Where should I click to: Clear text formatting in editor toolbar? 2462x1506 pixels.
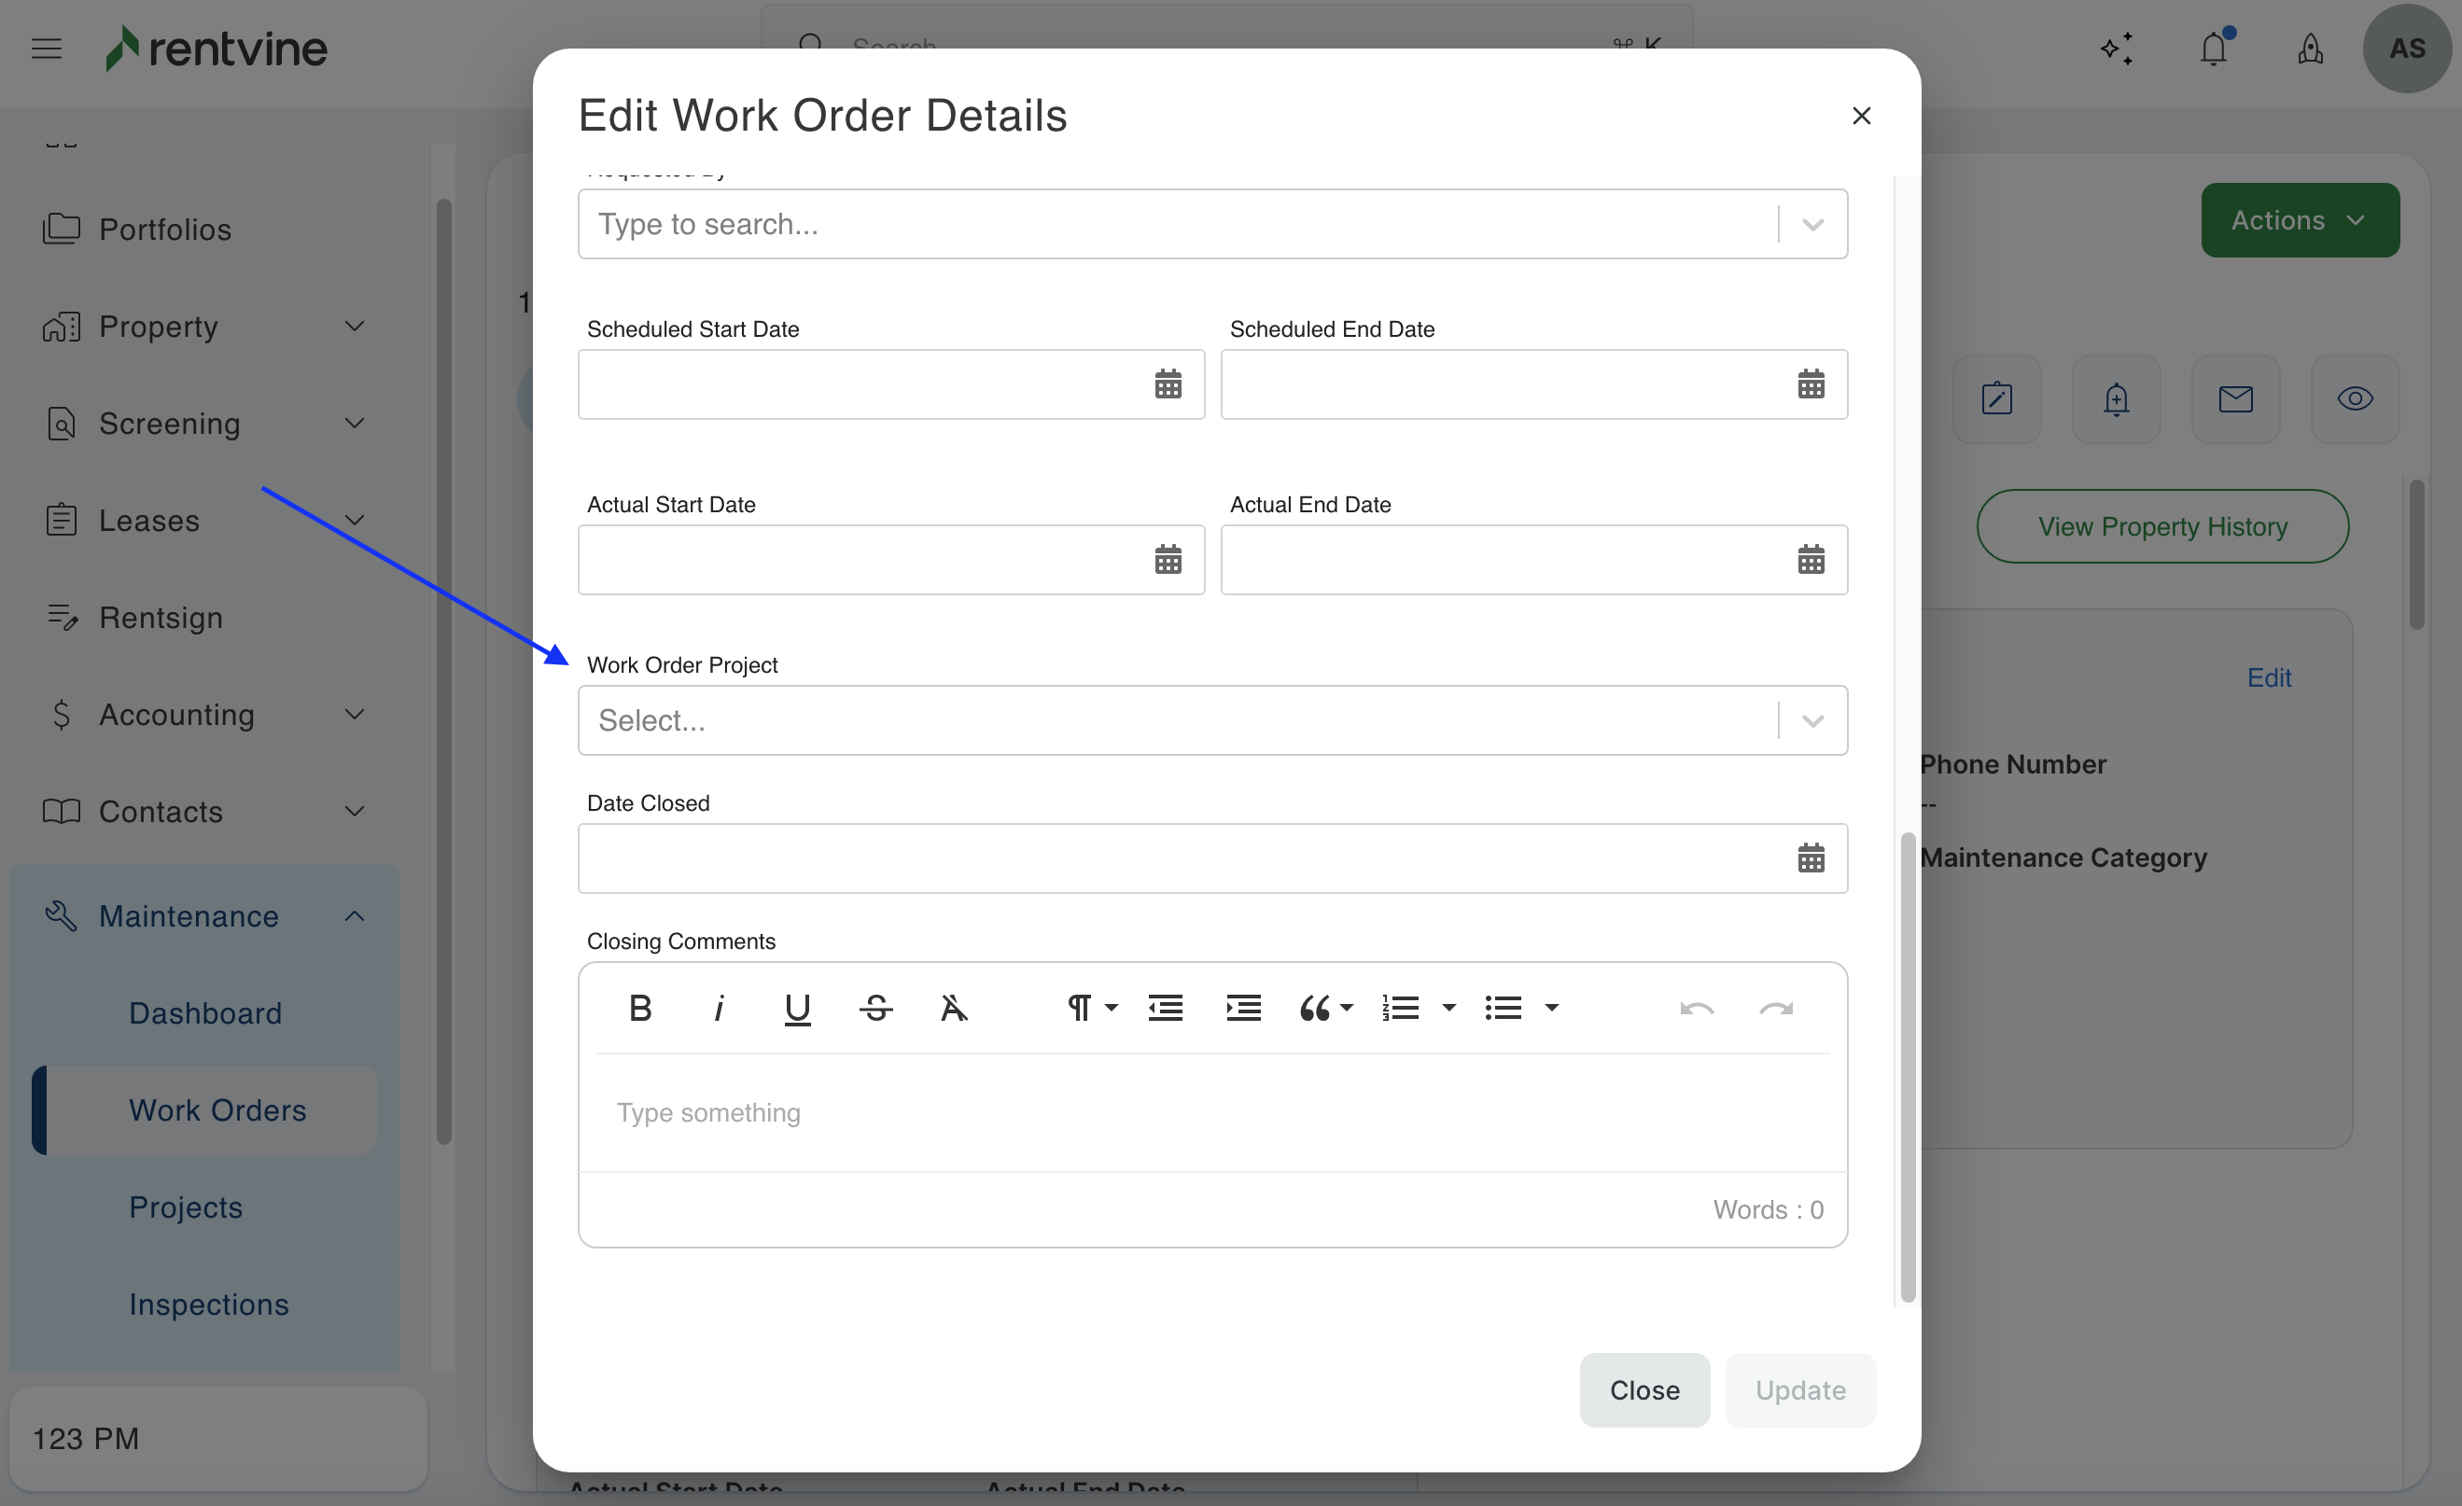pos(953,1009)
